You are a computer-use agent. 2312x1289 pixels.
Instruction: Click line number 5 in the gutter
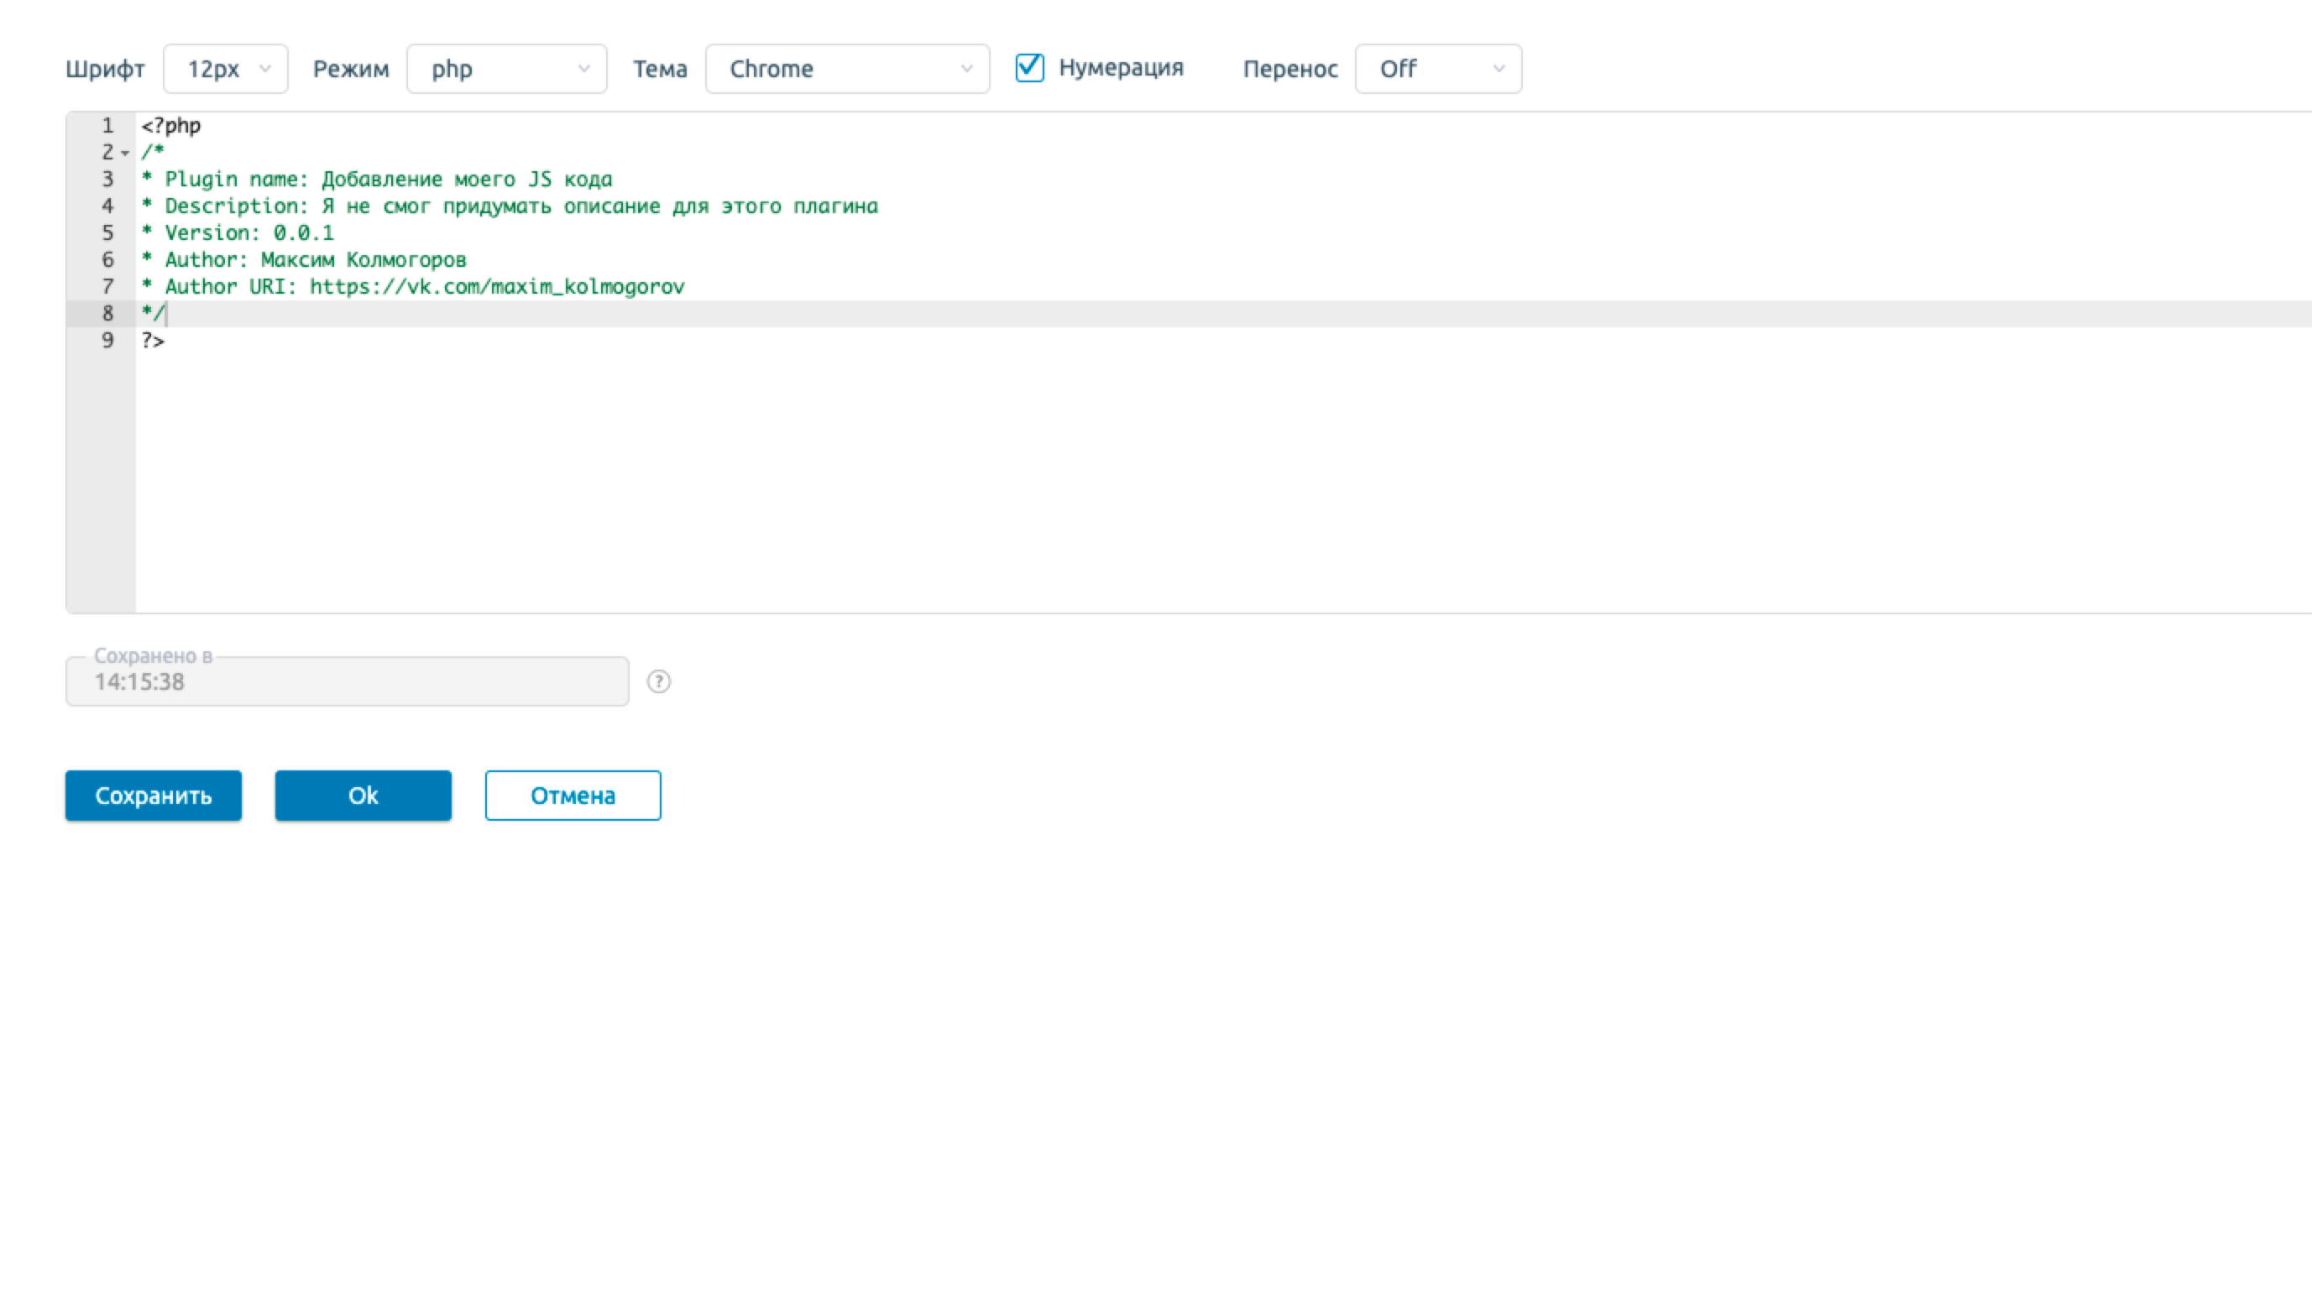[107, 233]
